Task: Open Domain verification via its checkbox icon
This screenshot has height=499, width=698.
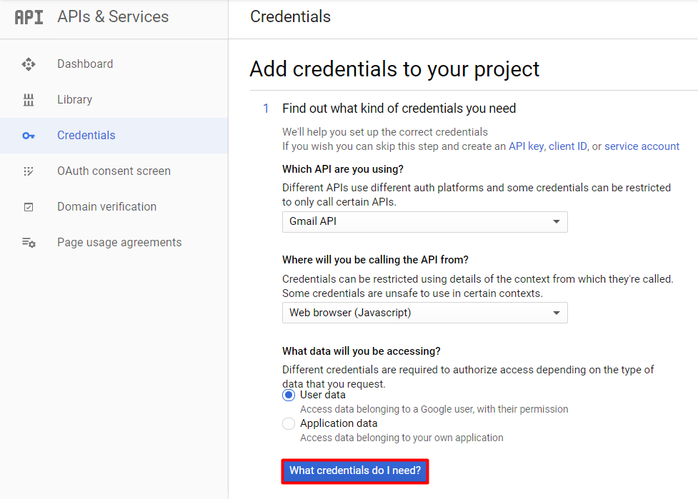Action: coord(29,206)
